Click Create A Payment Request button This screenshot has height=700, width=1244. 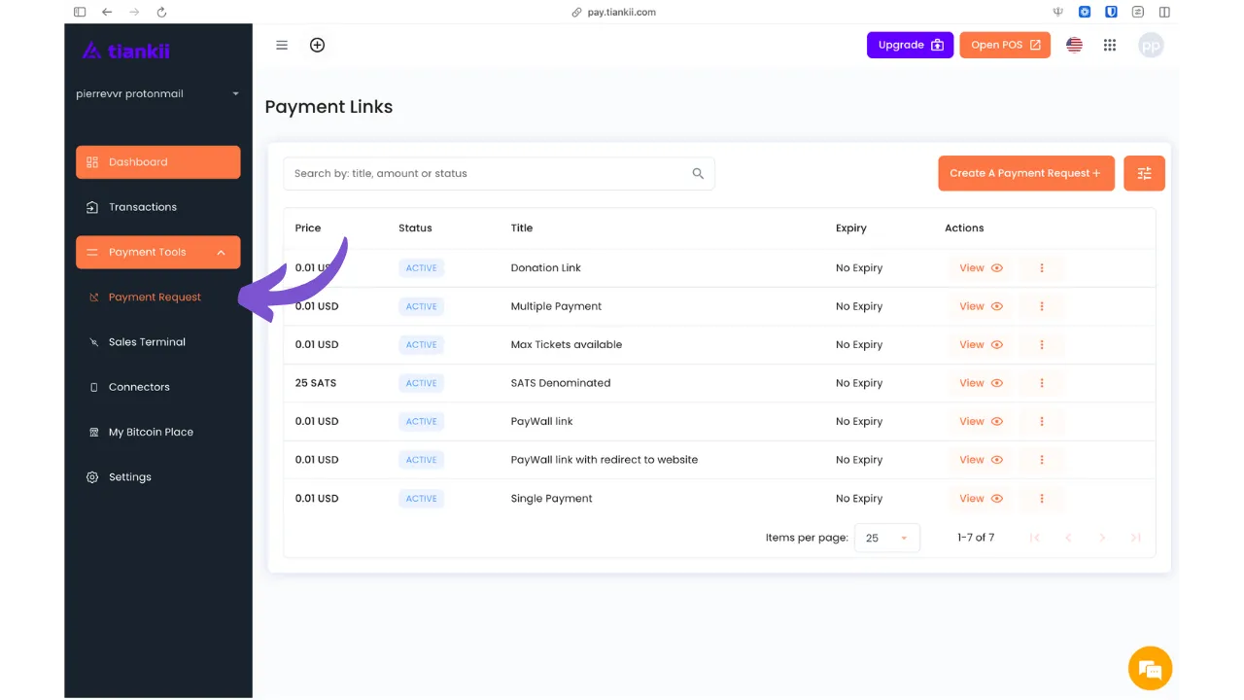(1025, 173)
